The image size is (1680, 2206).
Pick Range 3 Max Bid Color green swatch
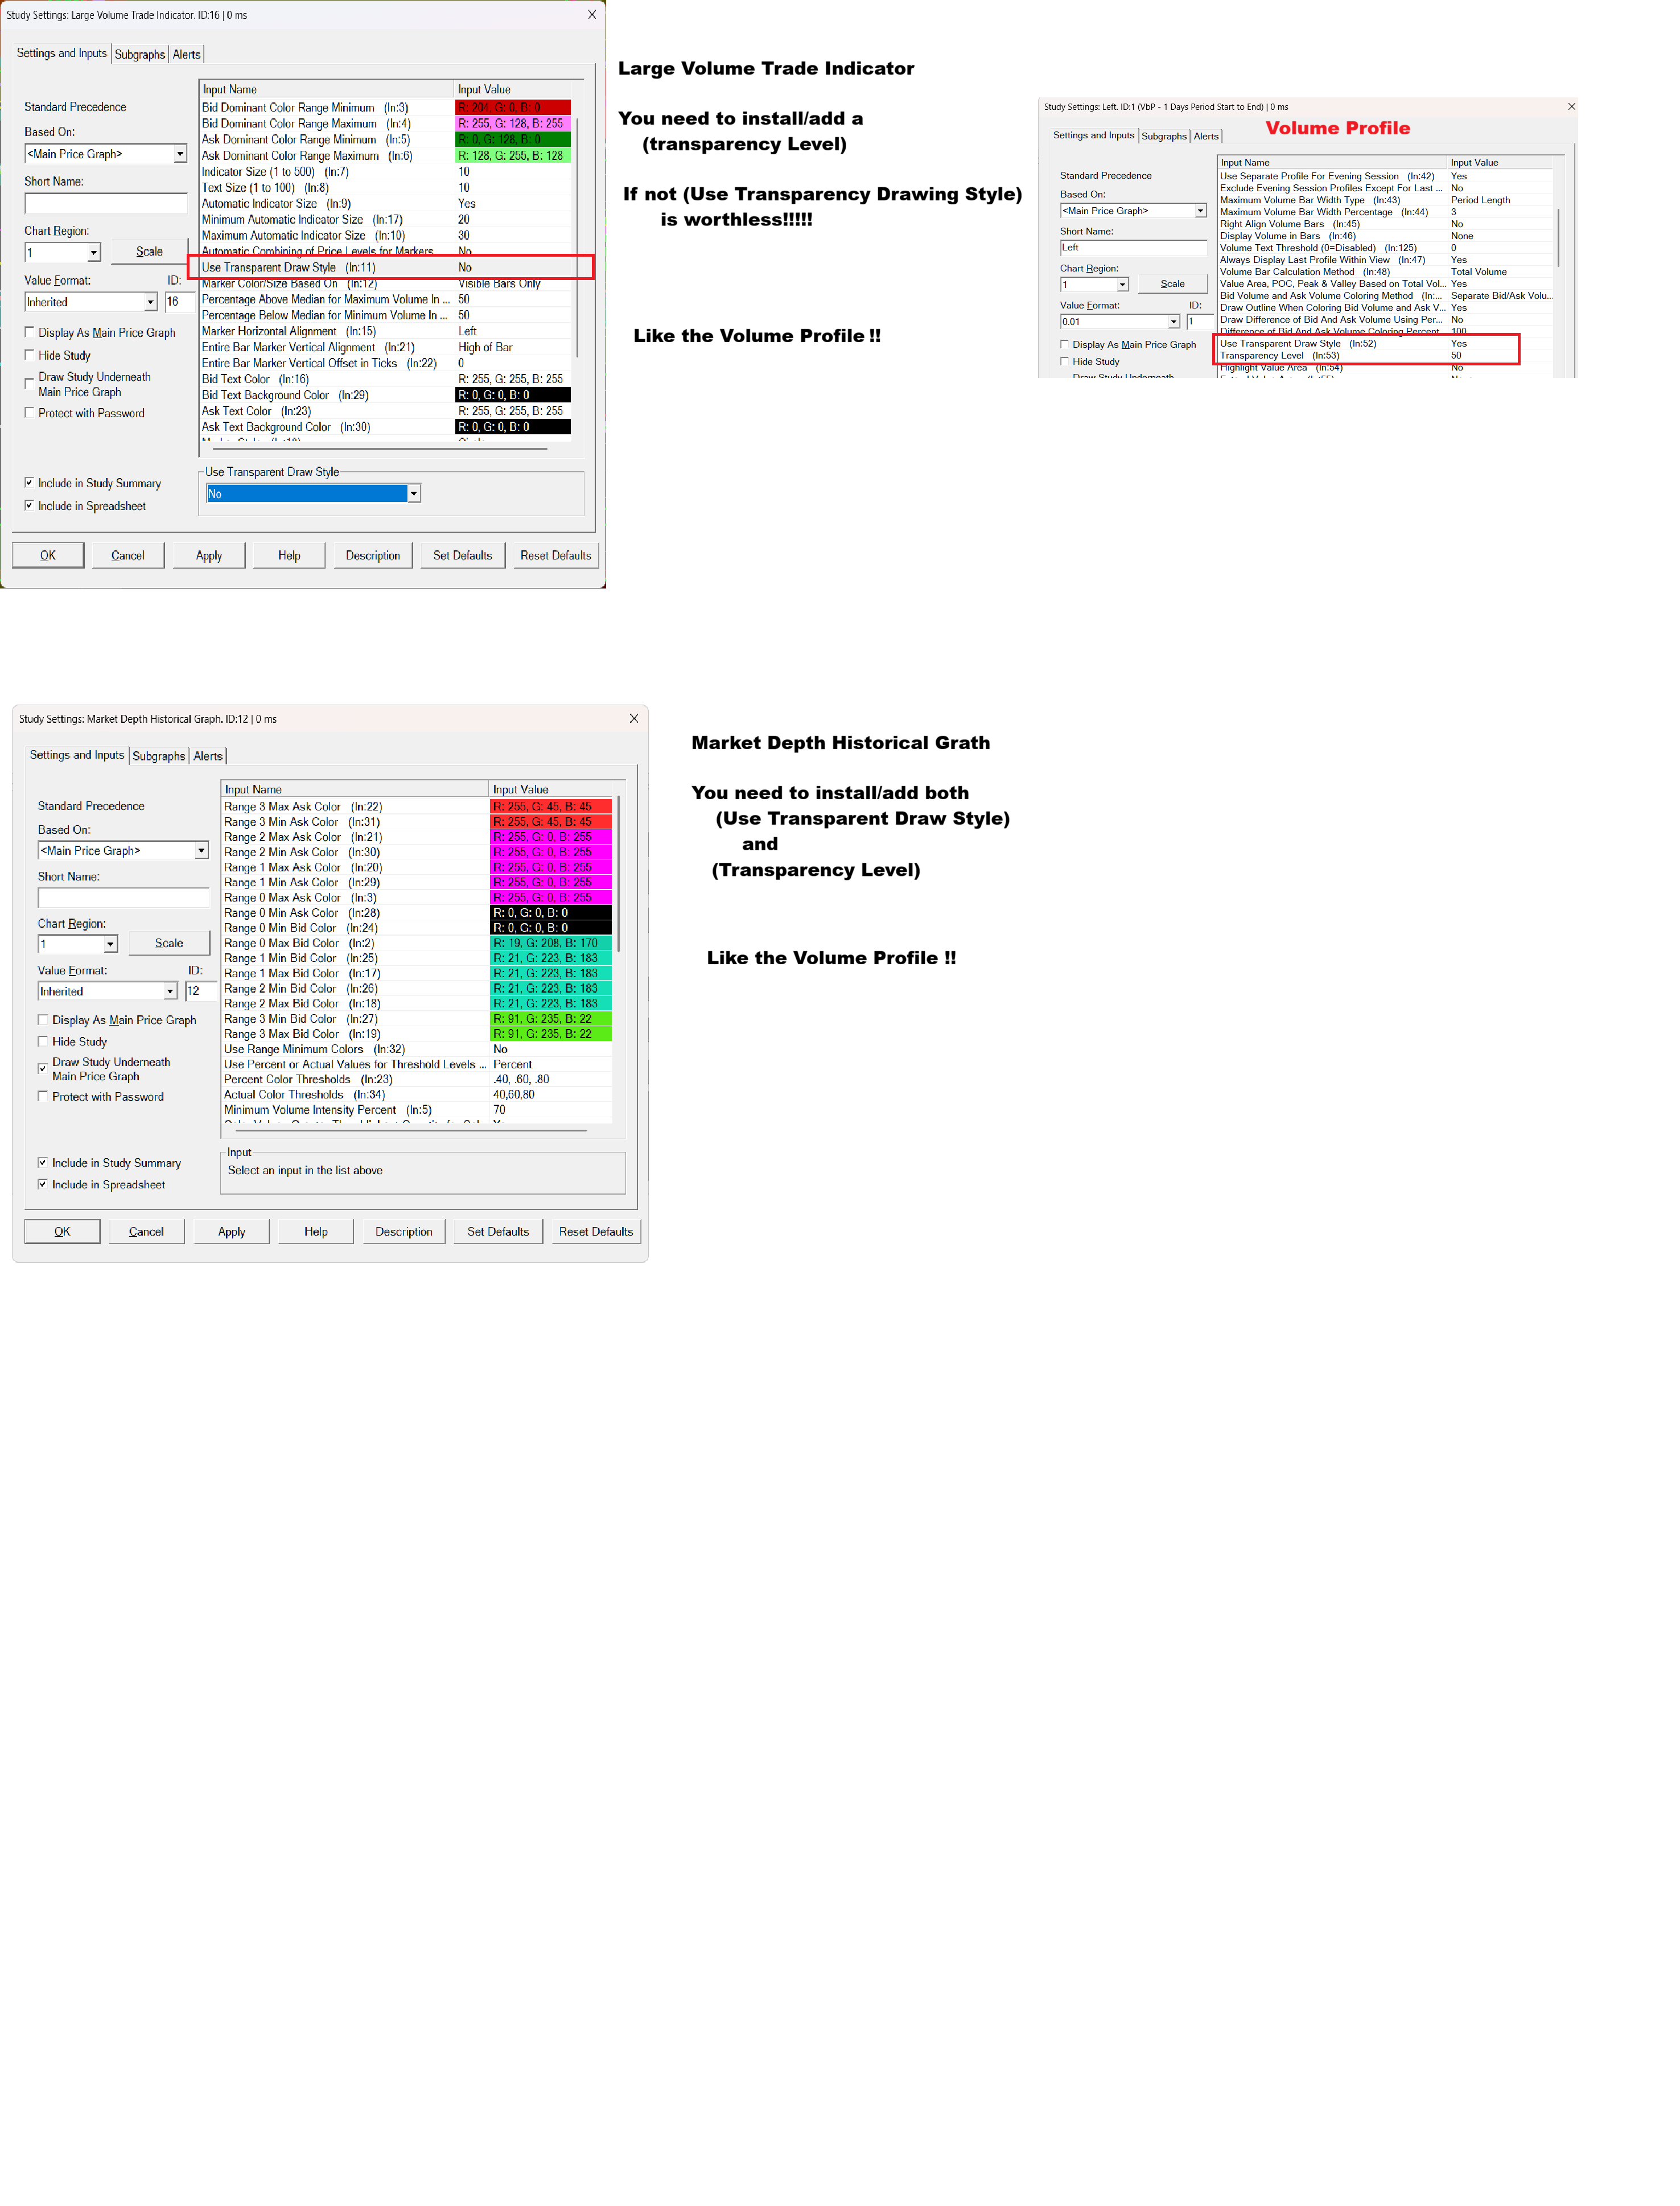(x=550, y=1034)
